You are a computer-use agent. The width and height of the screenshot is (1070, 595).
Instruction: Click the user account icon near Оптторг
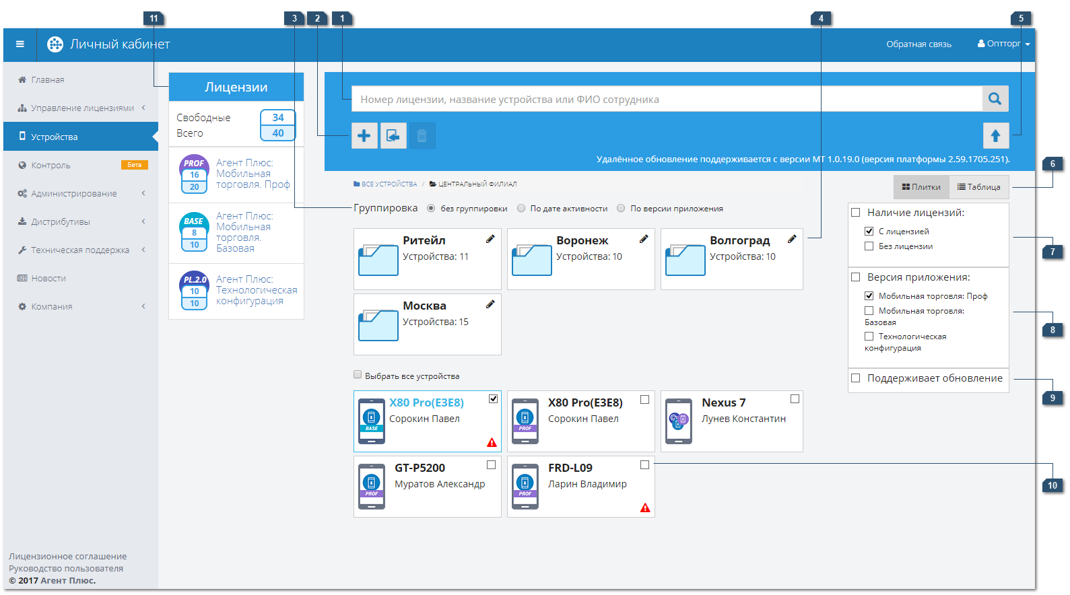click(981, 44)
